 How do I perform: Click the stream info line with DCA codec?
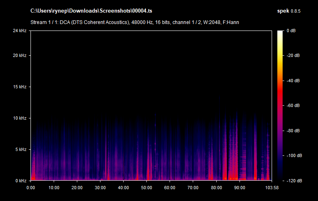(x=135, y=22)
